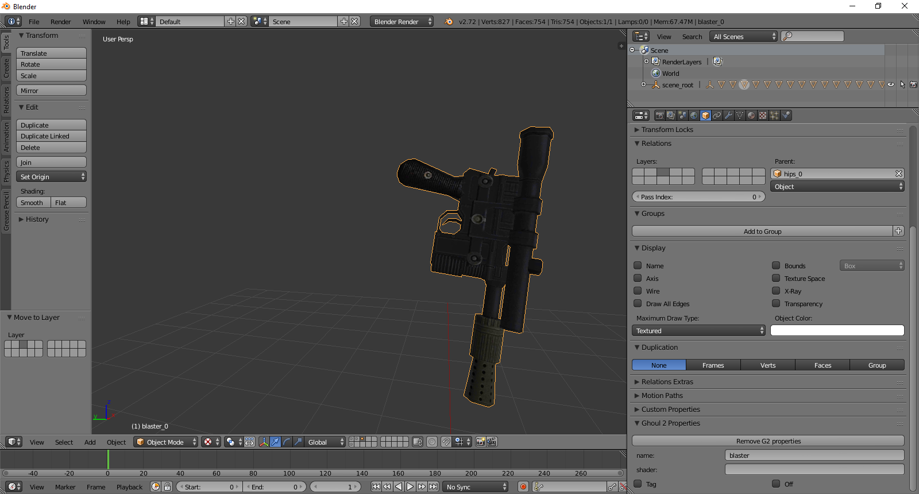This screenshot has height=494, width=919.
Task: Open the Texture properties checkerboard tab
Action: 763,115
